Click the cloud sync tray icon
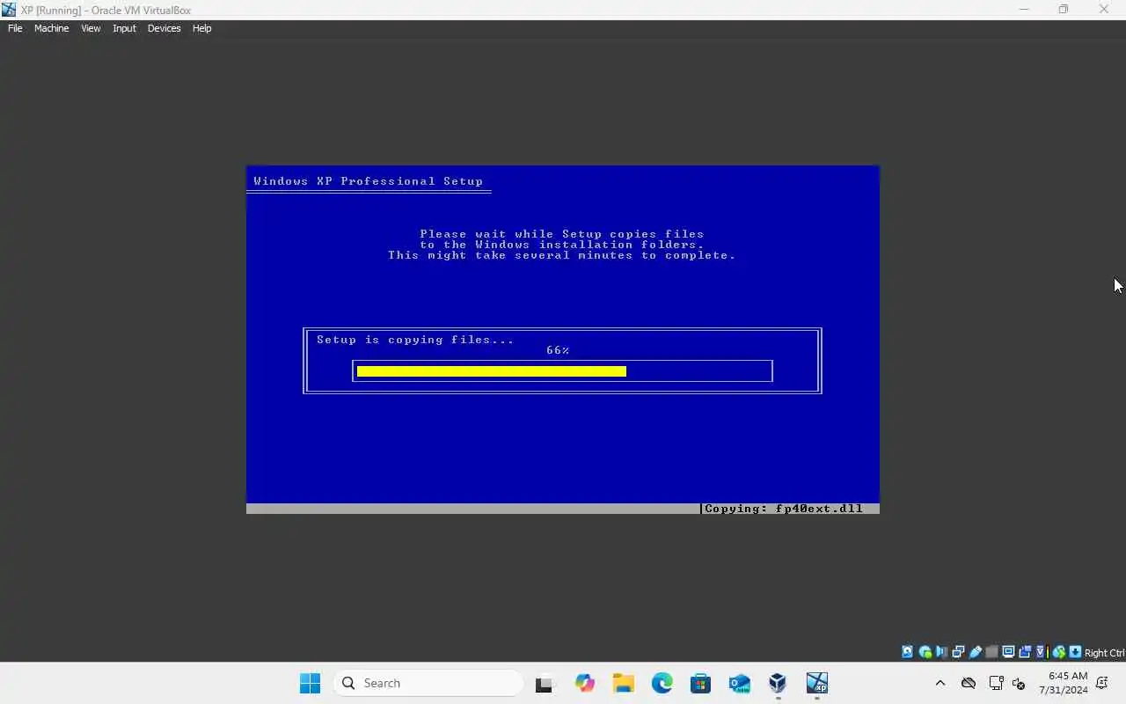The width and height of the screenshot is (1126, 704). coord(969,683)
